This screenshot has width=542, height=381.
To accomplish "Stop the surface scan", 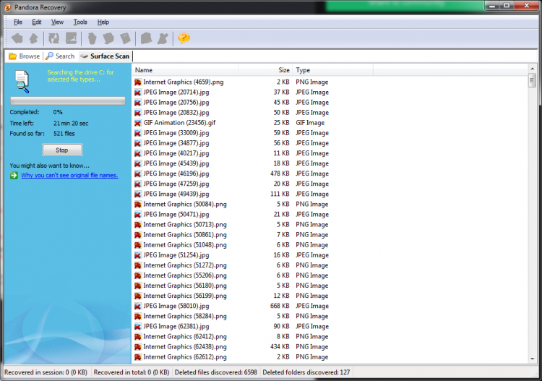I will click(x=62, y=150).
